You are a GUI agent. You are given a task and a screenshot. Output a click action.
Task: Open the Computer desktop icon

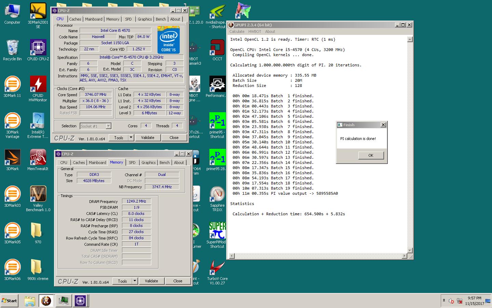click(12, 14)
